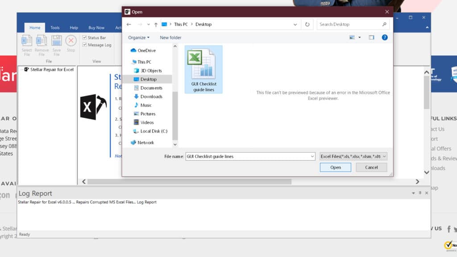
Task: Toggle the Status Bar checkbox
Action: [x=84, y=37]
